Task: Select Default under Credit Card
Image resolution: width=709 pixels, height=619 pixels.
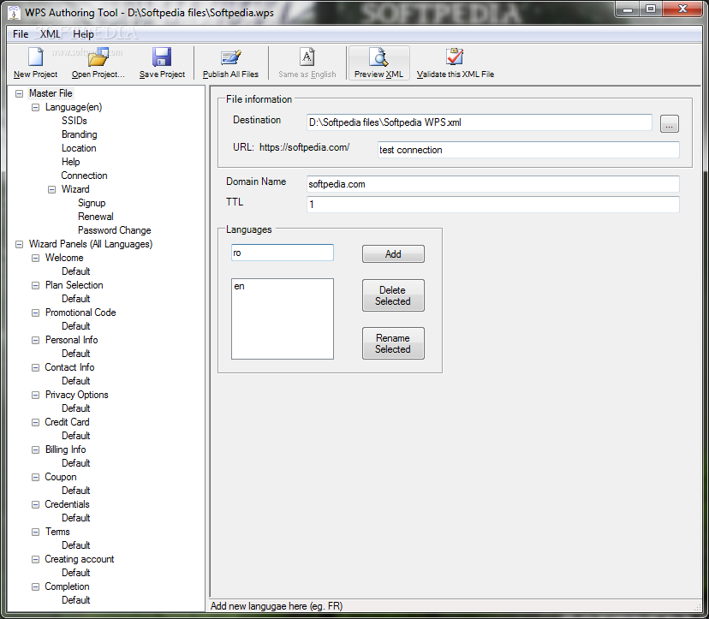Action: tap(75, 436)
